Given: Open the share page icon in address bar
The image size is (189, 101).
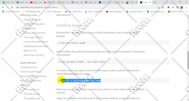Looking at the screenshot, I should point(158,7).
